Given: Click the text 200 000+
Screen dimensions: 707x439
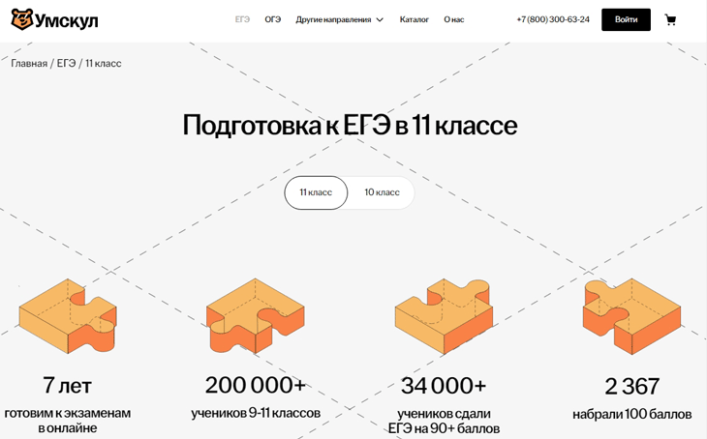Looking at the screenshot, I should [256, 386].
